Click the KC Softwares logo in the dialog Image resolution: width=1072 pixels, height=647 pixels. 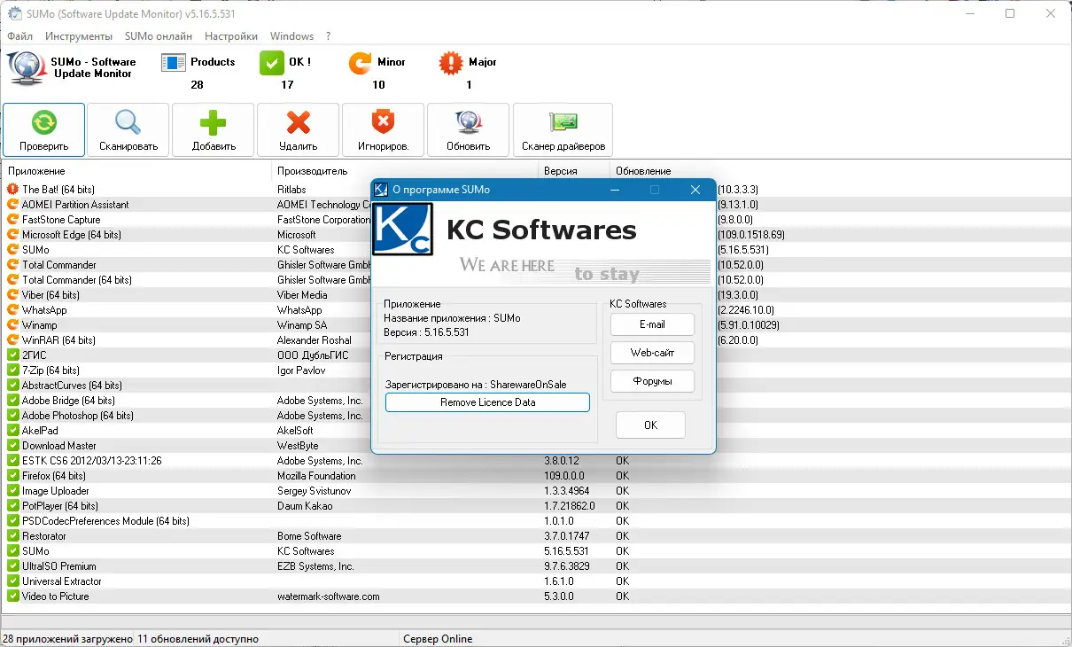(x=403, y=230)
